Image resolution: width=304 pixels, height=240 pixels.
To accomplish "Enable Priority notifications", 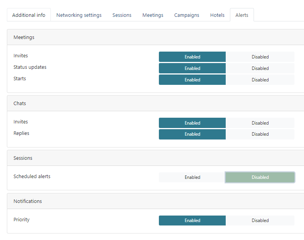I will tap(192, 221).
